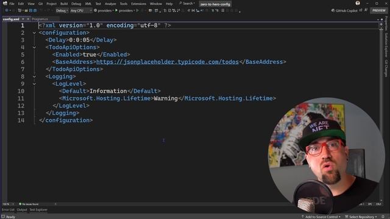Open the Edit menu
This screenshot has width=390, height=219.
point(21,4)
